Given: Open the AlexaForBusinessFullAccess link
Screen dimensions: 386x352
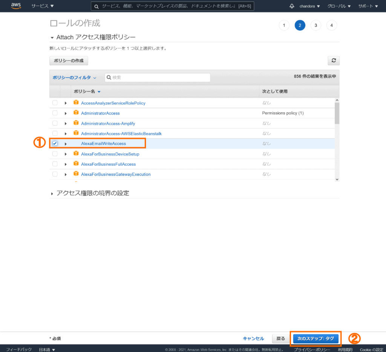Looking at the screenshot, I should 108,164.
